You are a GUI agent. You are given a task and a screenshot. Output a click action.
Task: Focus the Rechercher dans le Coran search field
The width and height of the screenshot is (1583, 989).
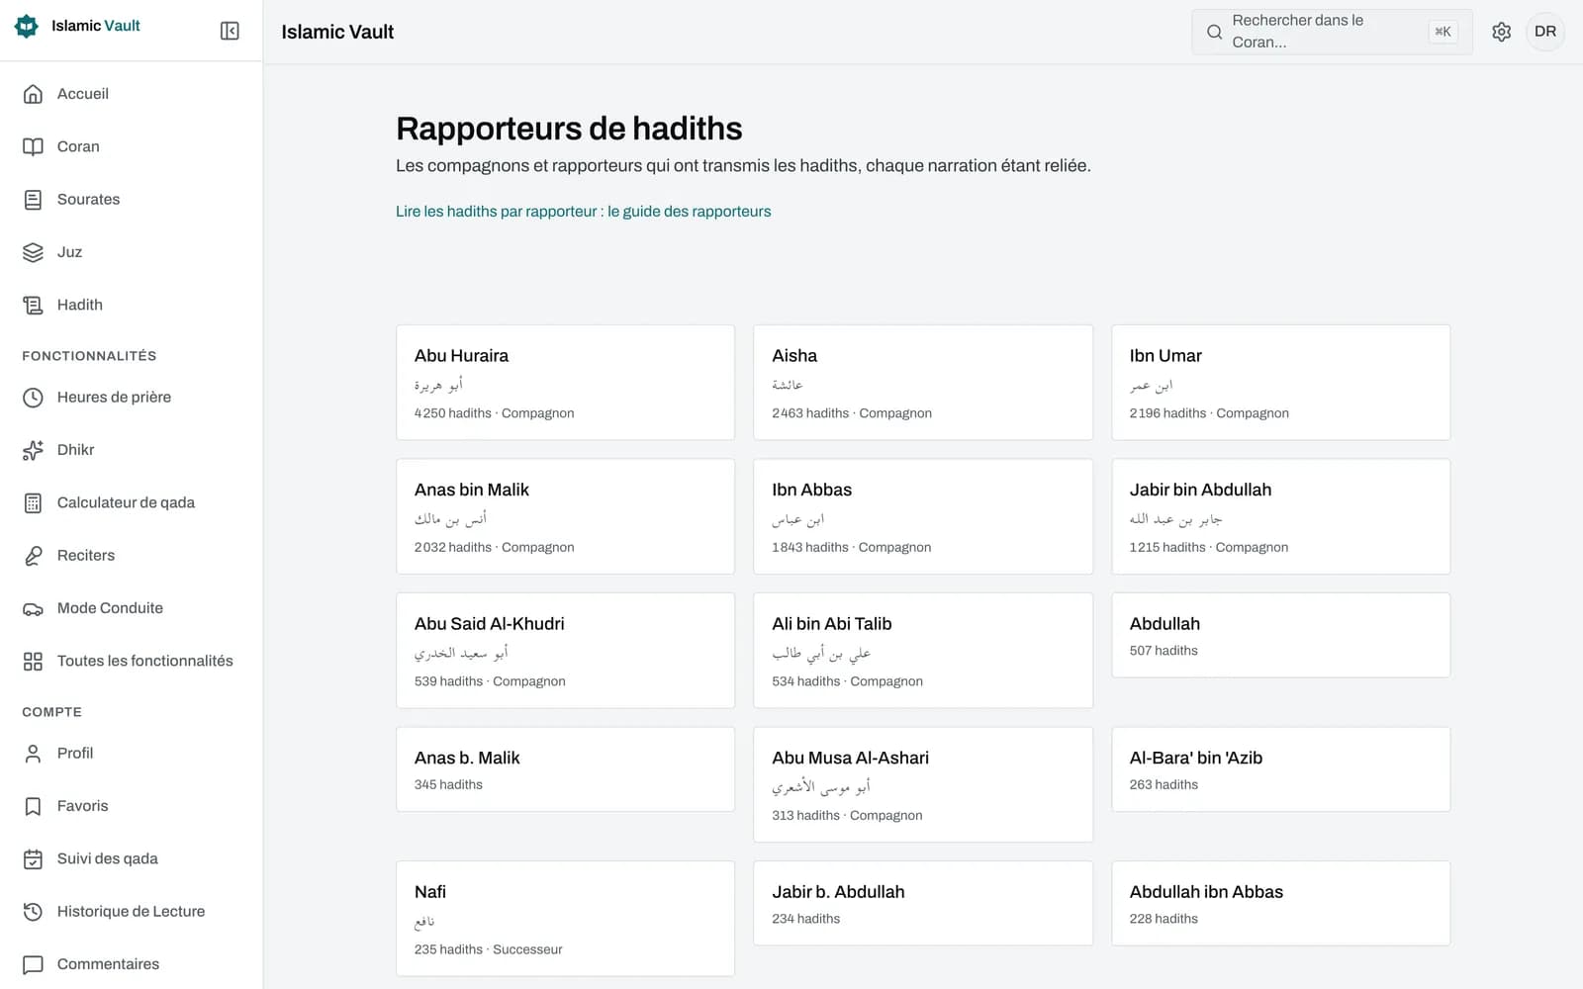(1332, 32)
